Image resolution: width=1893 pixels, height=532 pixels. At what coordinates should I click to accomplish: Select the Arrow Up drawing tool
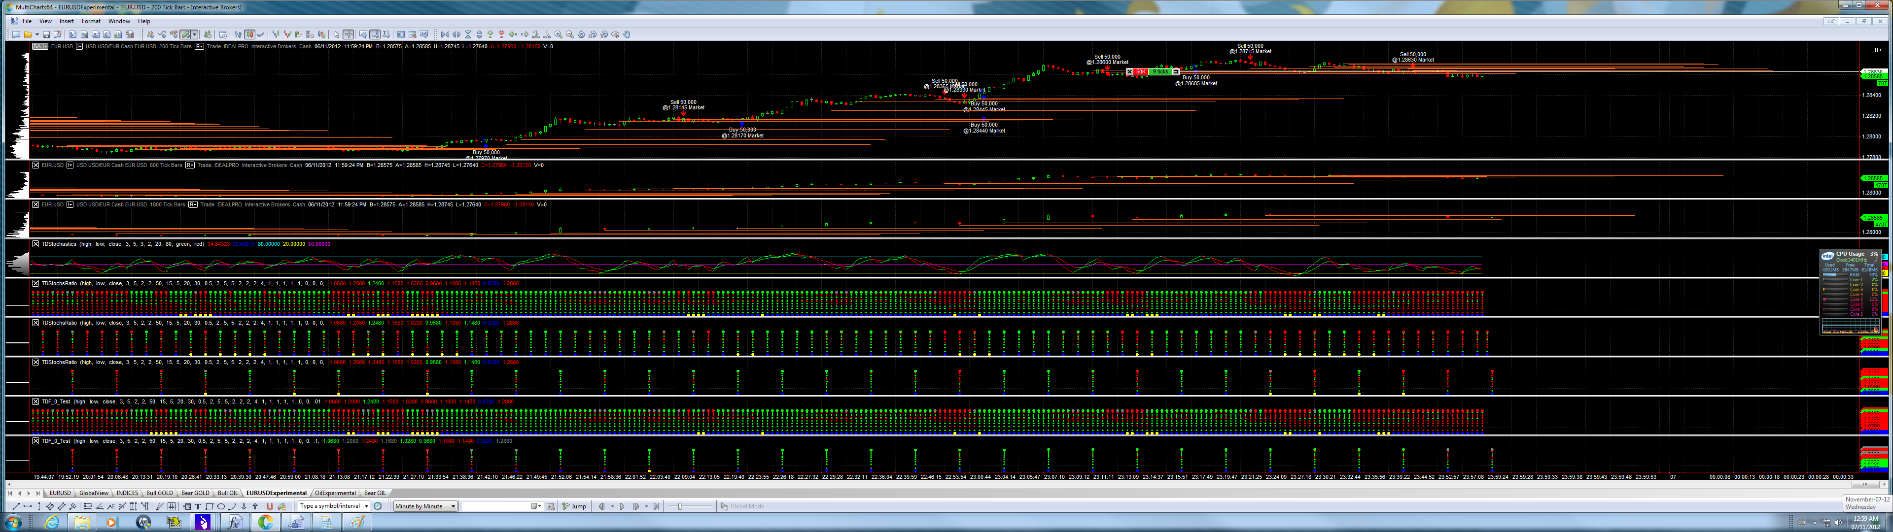255,506
